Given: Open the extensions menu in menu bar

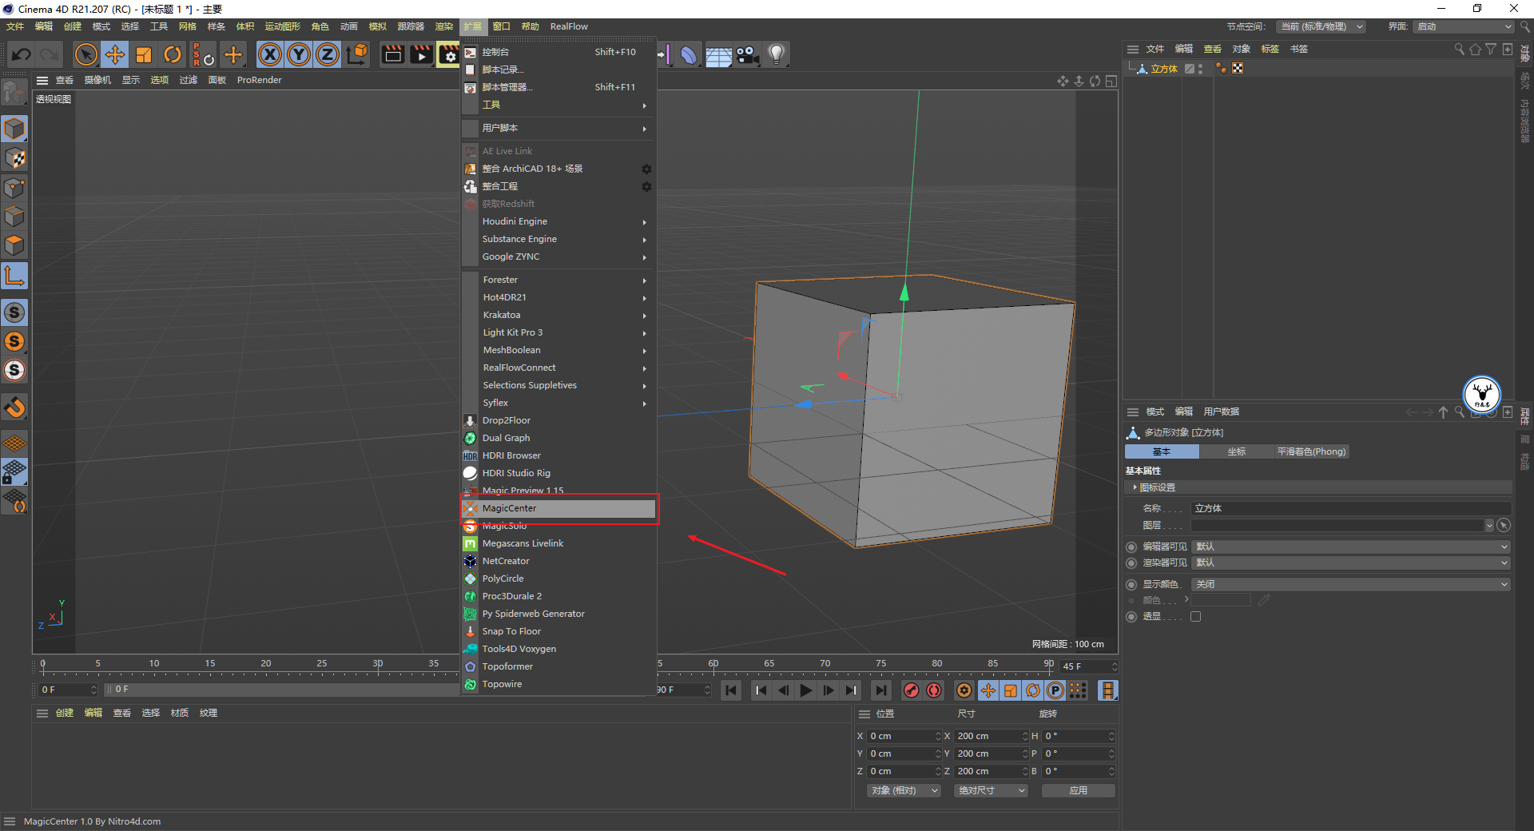Looking at the screenshot, I should (472, 26).
